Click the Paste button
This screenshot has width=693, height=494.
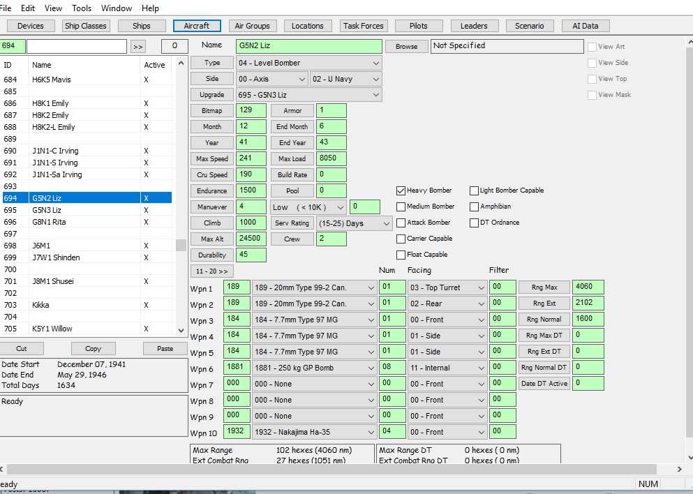[x=165, y=349]
